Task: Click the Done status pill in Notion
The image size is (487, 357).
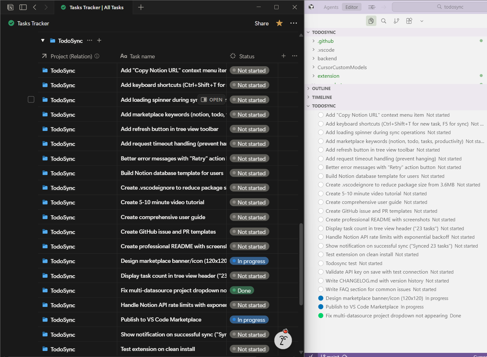Action: coord(242,290)
